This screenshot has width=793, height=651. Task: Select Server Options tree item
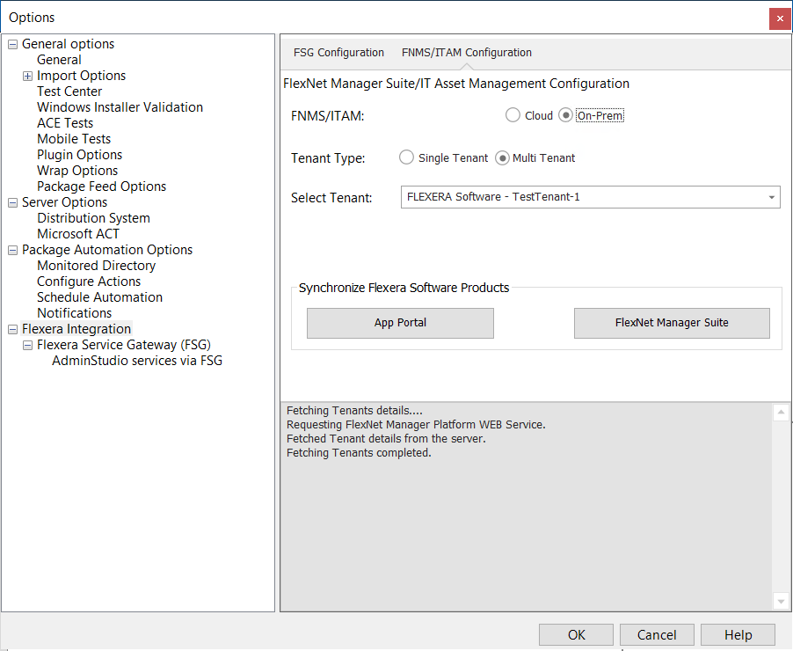[x=65, y=202]
